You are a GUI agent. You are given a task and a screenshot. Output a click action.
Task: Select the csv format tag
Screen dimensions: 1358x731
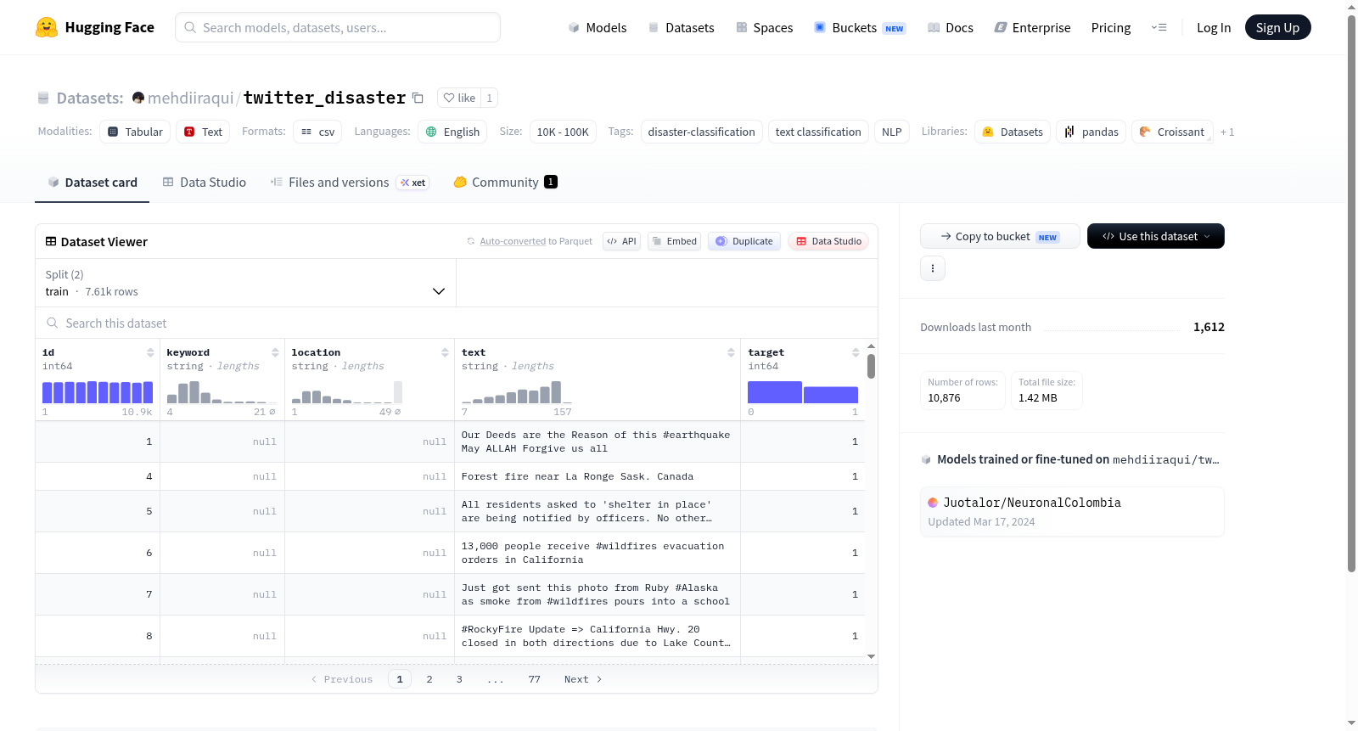coord(317,132)
